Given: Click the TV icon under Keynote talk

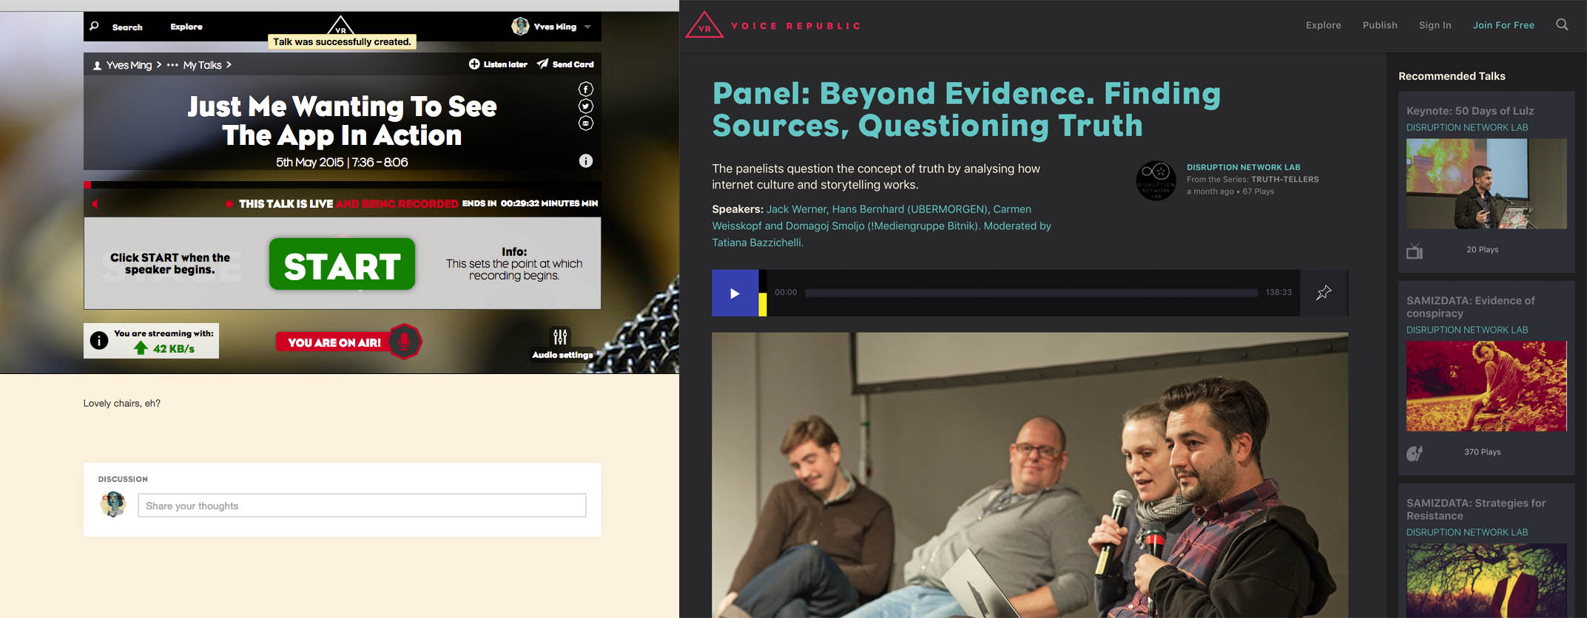Looking at the screenshot, I should [1414, 251].
